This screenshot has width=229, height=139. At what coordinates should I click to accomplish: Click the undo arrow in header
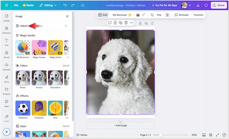65,5
